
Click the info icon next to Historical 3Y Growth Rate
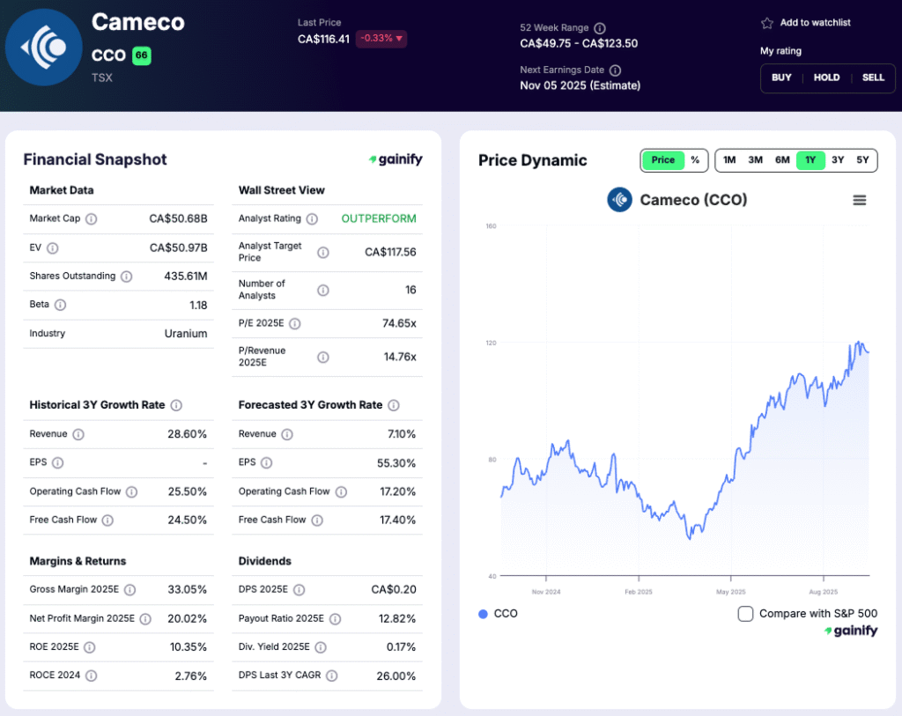point(176,405)
